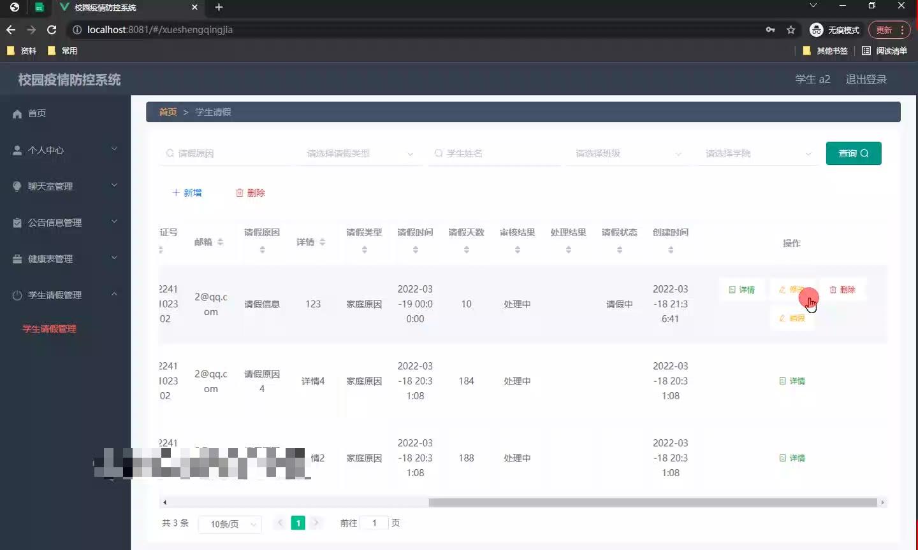Open the 10条/页 page size dropdown

(230, 524)
